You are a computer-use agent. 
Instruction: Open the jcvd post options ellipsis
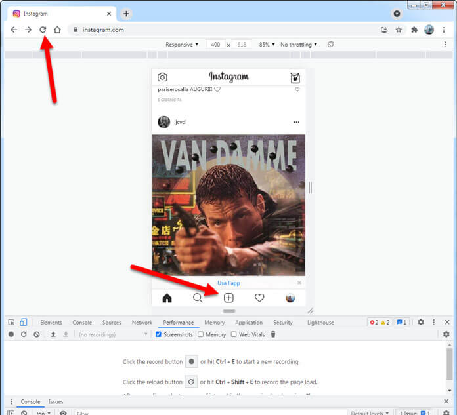tap(296, 122)
